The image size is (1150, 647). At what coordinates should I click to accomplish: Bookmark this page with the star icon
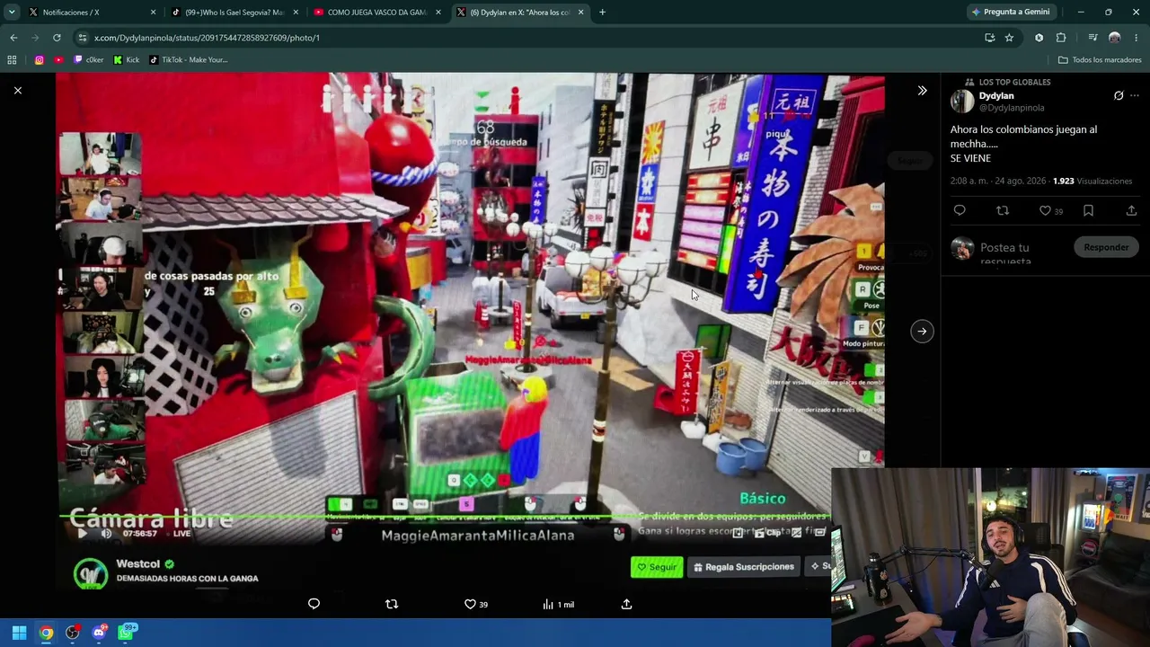1009,38
